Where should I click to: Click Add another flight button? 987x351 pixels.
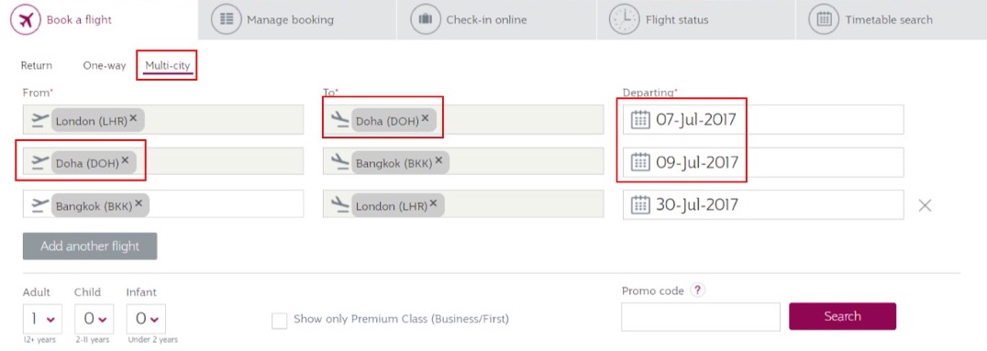90,246
